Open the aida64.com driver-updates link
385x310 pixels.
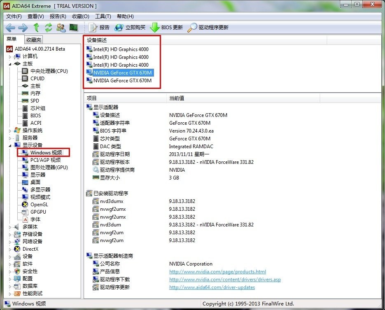click(x=212, y=287)
